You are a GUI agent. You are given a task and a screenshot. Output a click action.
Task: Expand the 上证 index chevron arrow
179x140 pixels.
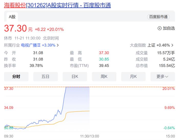point(172,45)
